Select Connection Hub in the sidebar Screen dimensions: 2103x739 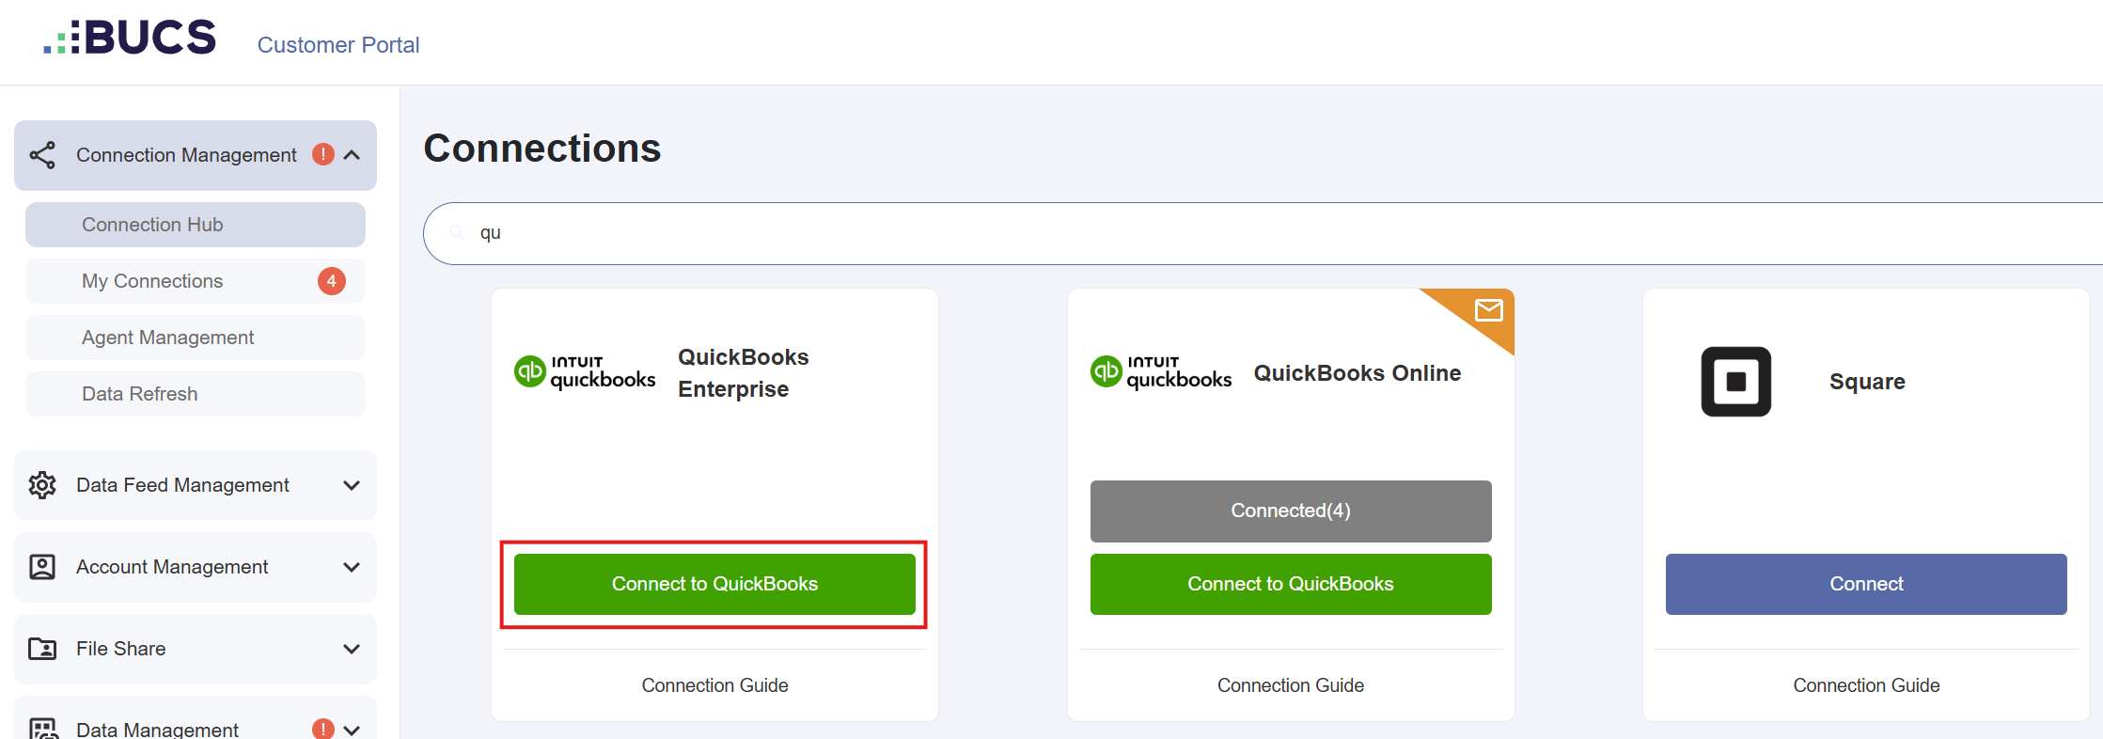(x=196, y=225)
